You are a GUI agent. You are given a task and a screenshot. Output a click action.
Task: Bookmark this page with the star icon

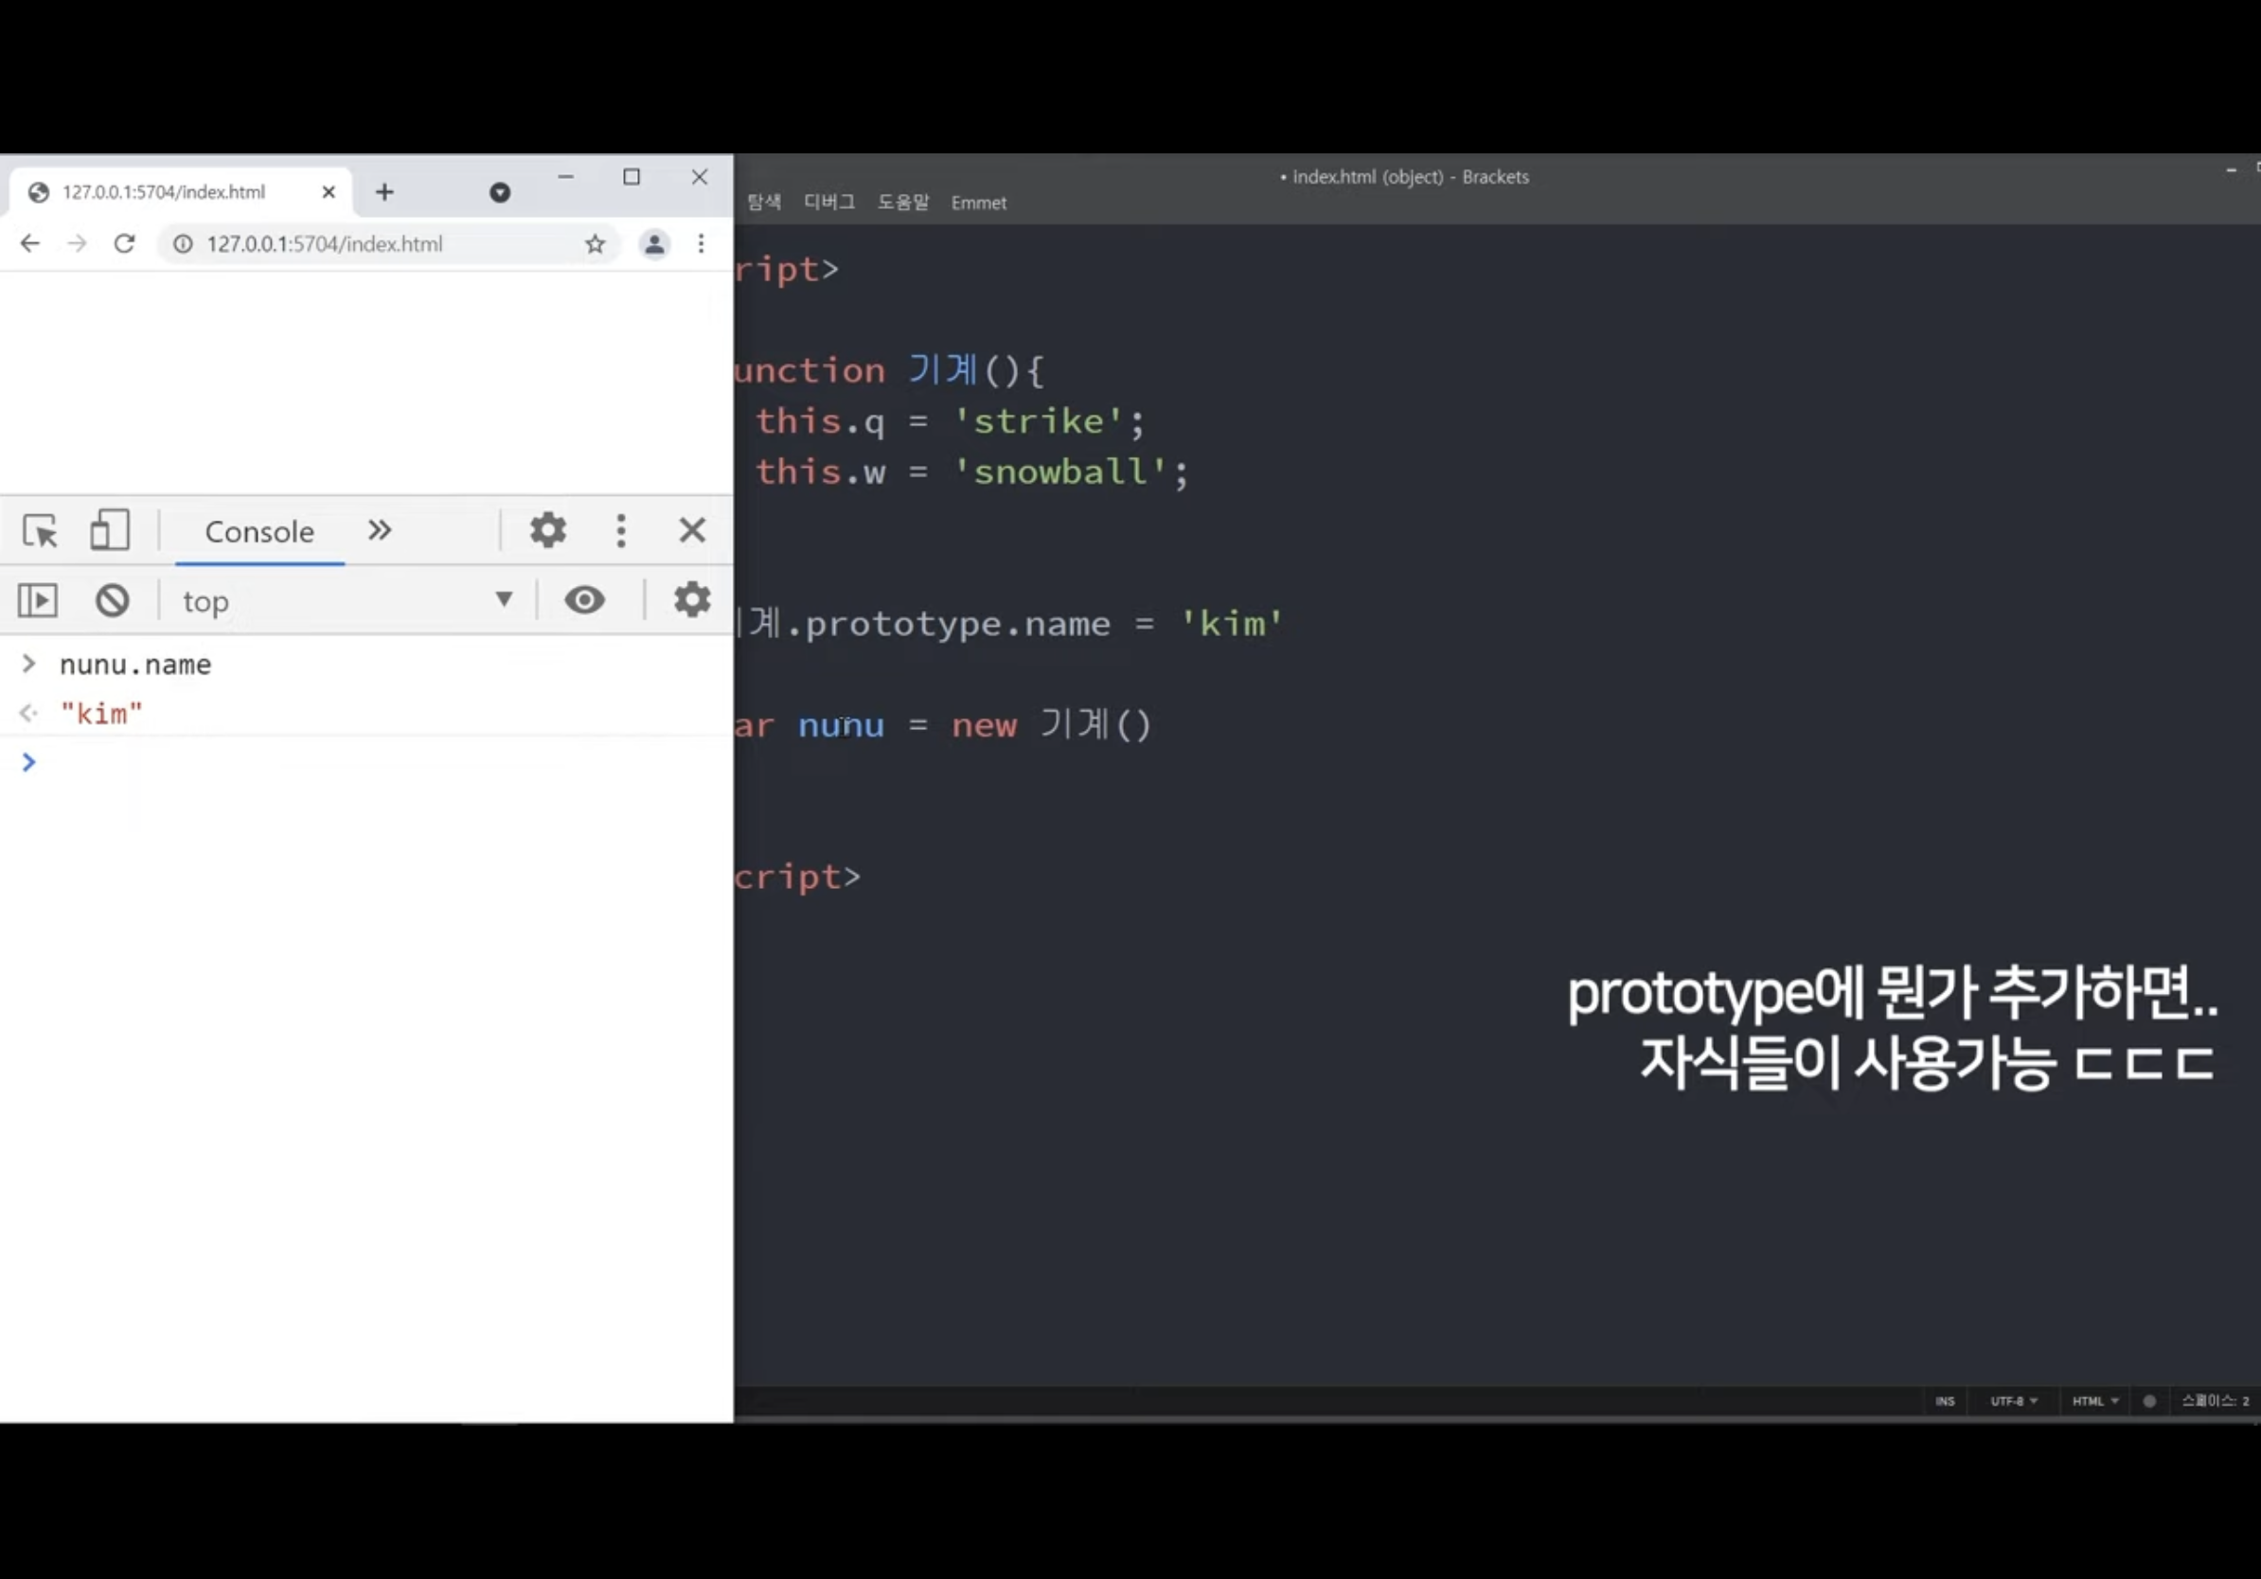595,243
